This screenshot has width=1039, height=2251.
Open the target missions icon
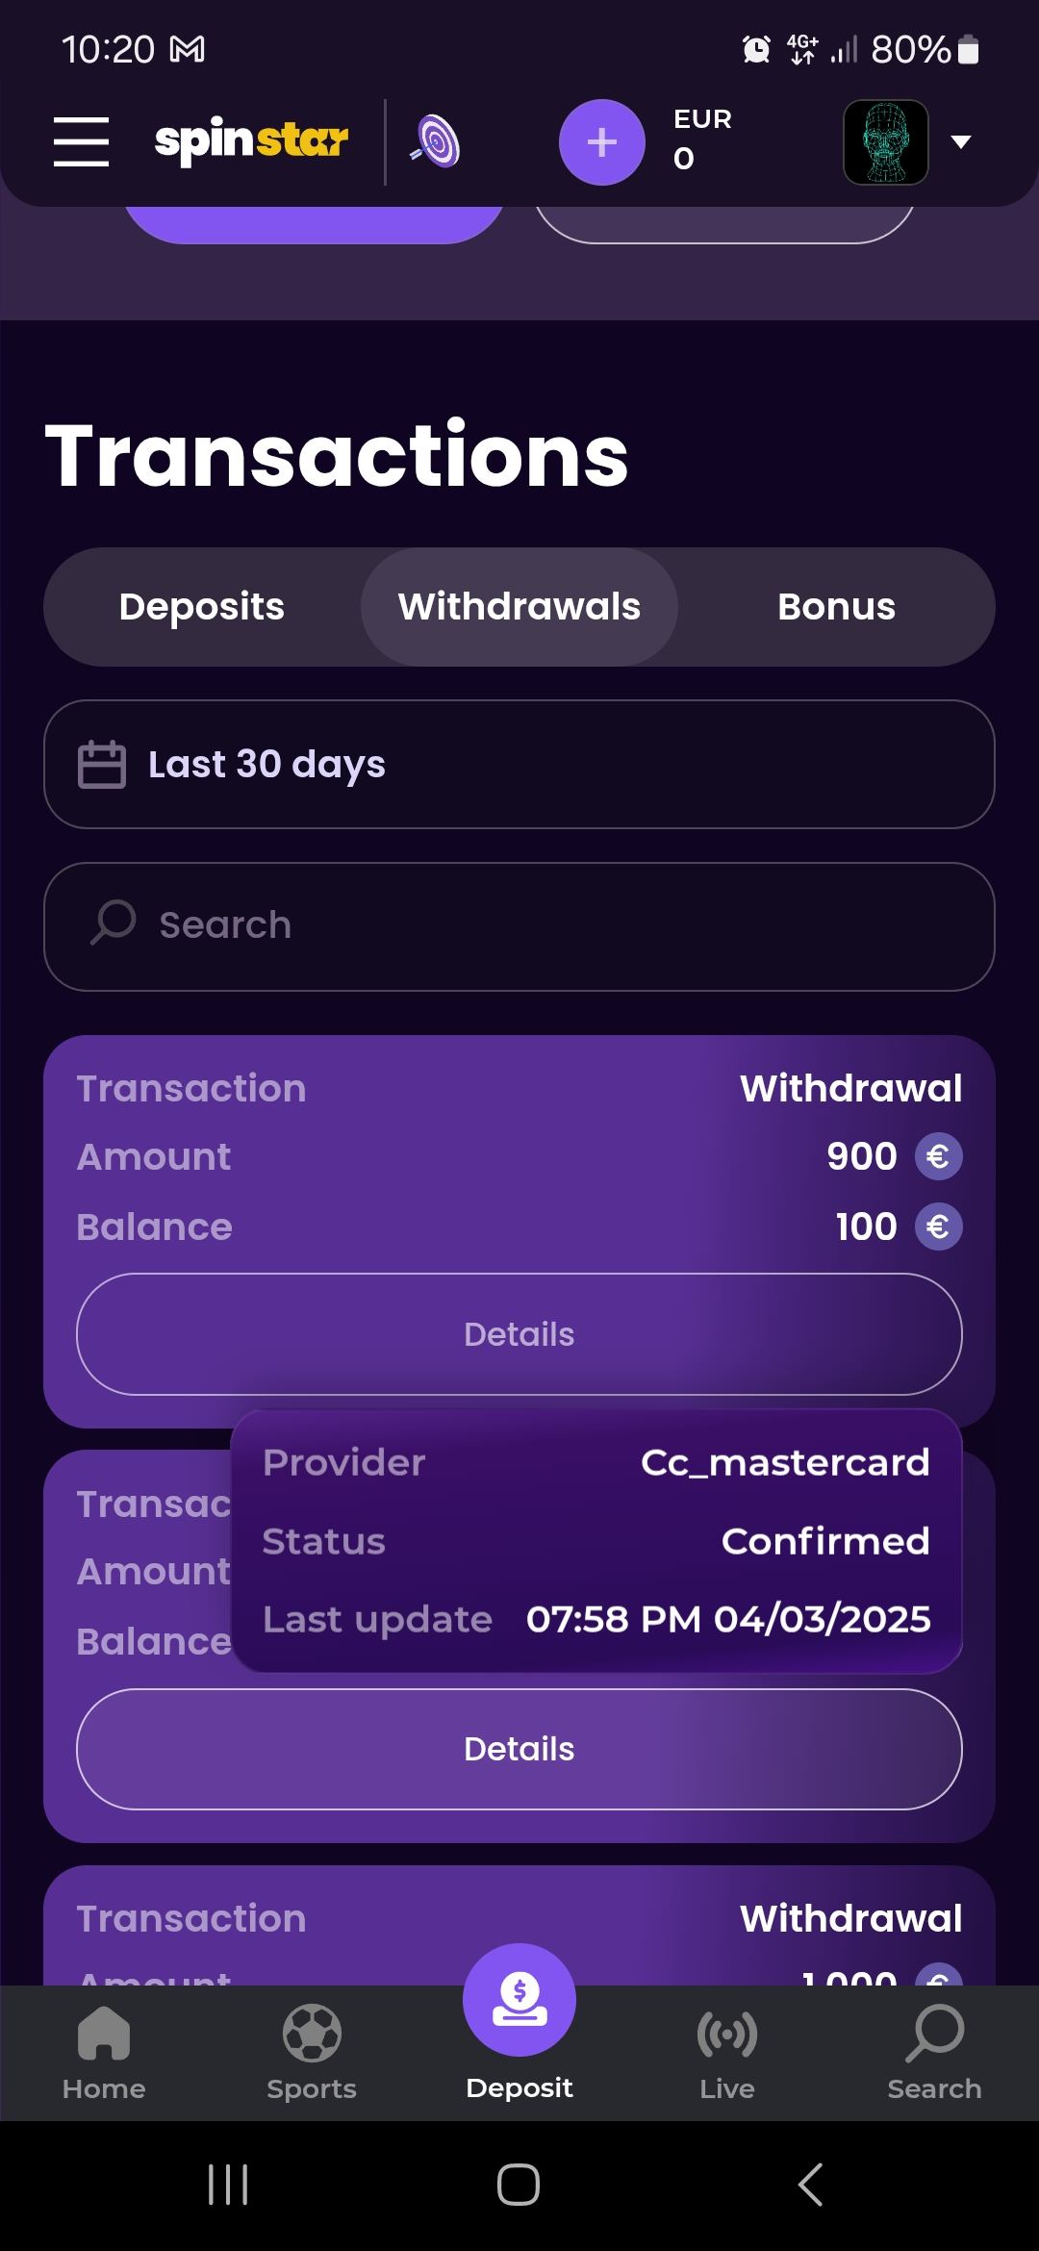pyautogui.click(x=436, y=142)
